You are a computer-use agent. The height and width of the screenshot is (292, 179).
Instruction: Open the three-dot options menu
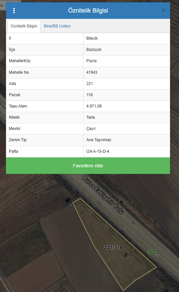pyautogui.click(x=14, y=11)
